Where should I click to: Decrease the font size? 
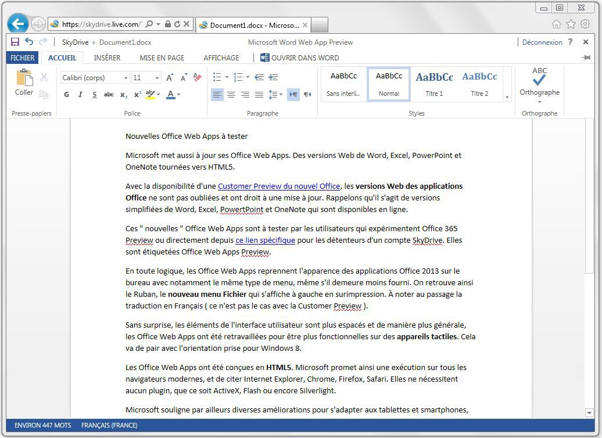tap(184, 77)
